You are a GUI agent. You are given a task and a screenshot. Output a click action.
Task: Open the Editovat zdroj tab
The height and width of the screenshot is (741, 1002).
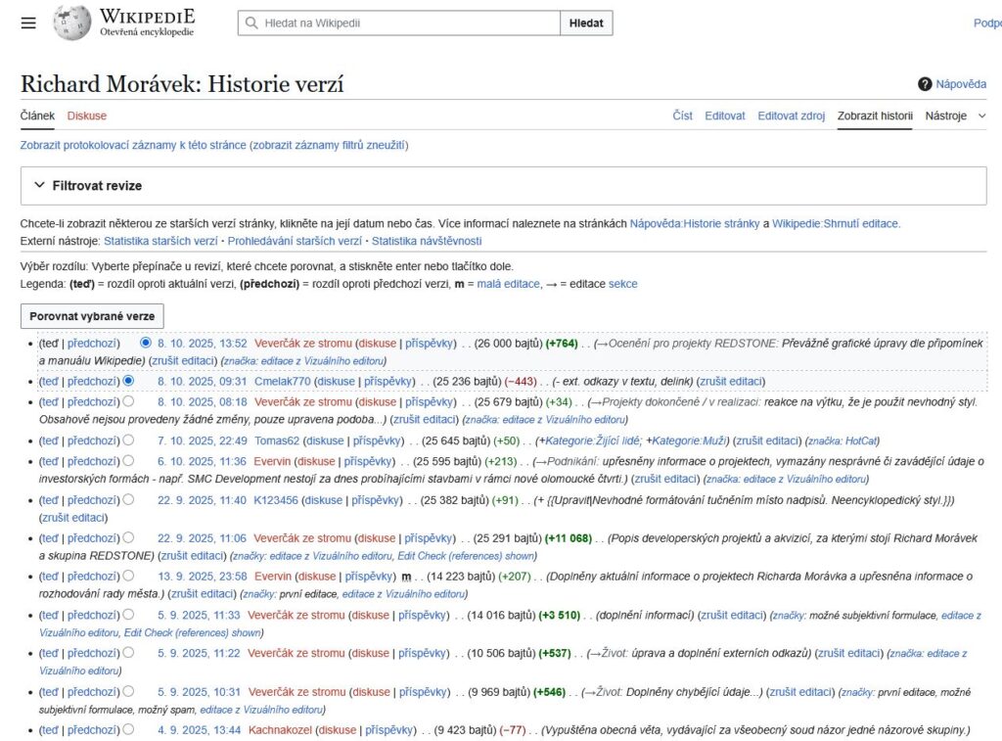coord(791,116)
